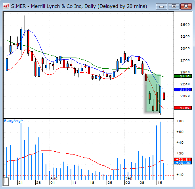Image resolution: width=195 pixels, height=189 pixels.
Task: Click the green highlighted candle region
Action: click(x=153, y=93)
